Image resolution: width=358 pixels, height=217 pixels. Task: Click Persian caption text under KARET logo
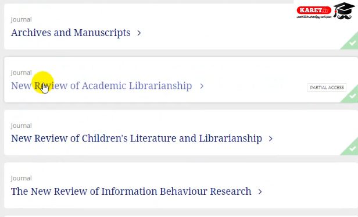coord(314,17)
